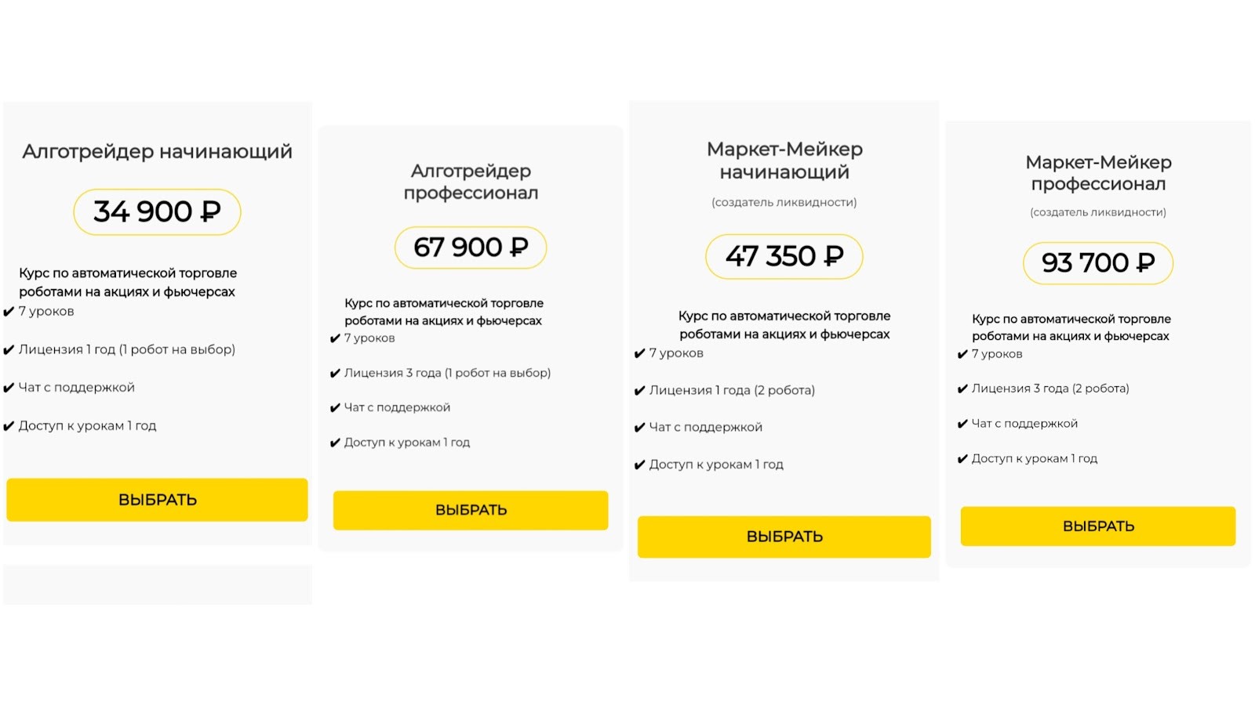Image resolution: width=1255 pixels, height=705 pixels.
Task: Click checkmark by Чат с поддержкой in second card
Action: (335, 408)
